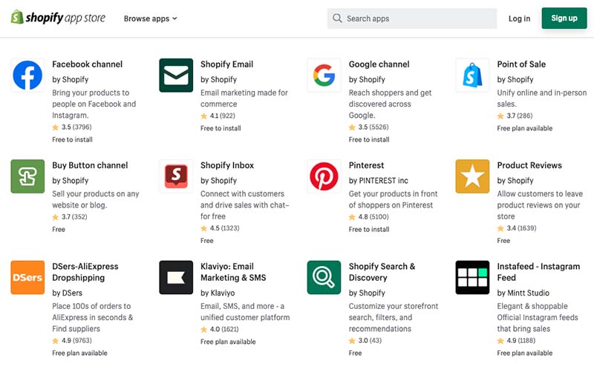Open the Shopify Search & Discovery icon

coord(324,278)
